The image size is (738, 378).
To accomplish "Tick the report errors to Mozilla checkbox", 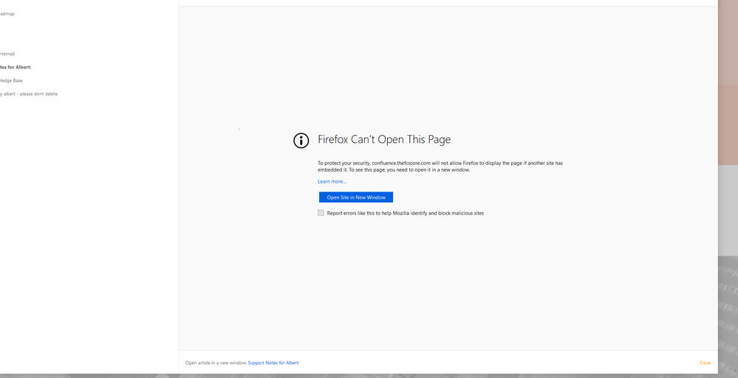I will click(321, 213).
